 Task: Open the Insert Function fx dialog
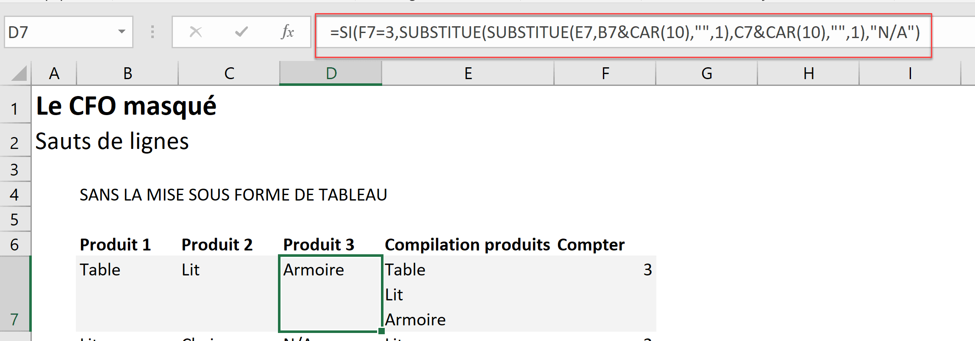[x=287, y=32]
